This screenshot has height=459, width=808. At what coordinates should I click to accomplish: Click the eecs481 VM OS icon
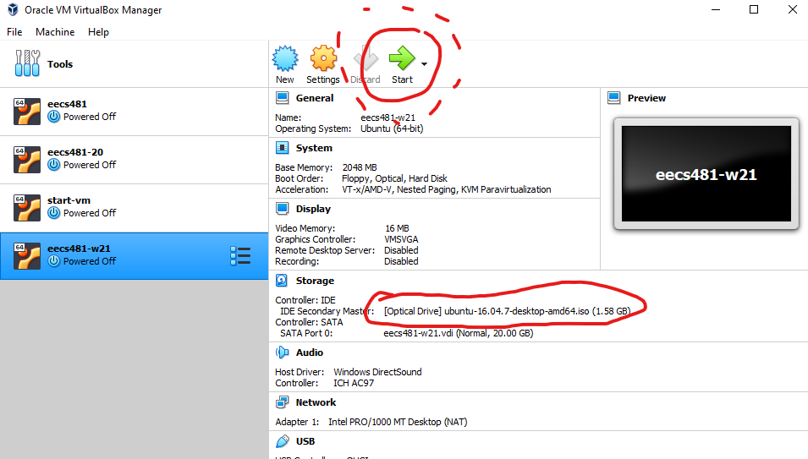(x=27, y=112)
